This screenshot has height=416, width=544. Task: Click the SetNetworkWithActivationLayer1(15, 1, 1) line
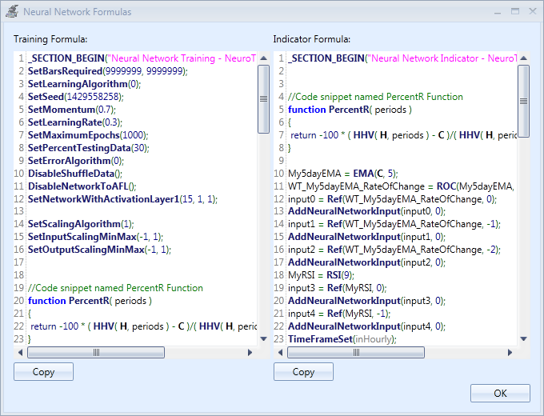122,199
